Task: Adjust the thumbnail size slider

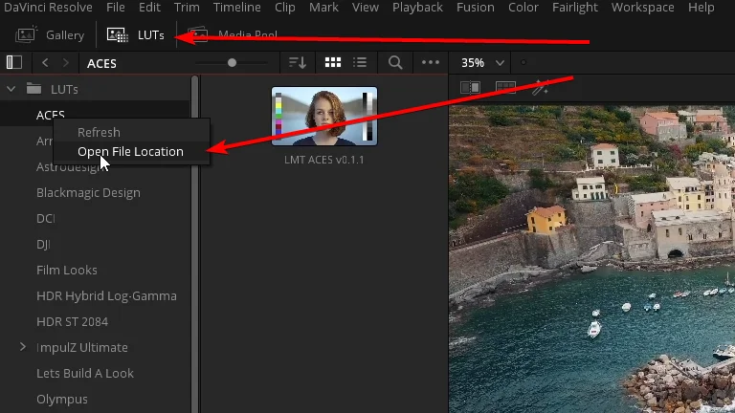Action: [232, 63]
